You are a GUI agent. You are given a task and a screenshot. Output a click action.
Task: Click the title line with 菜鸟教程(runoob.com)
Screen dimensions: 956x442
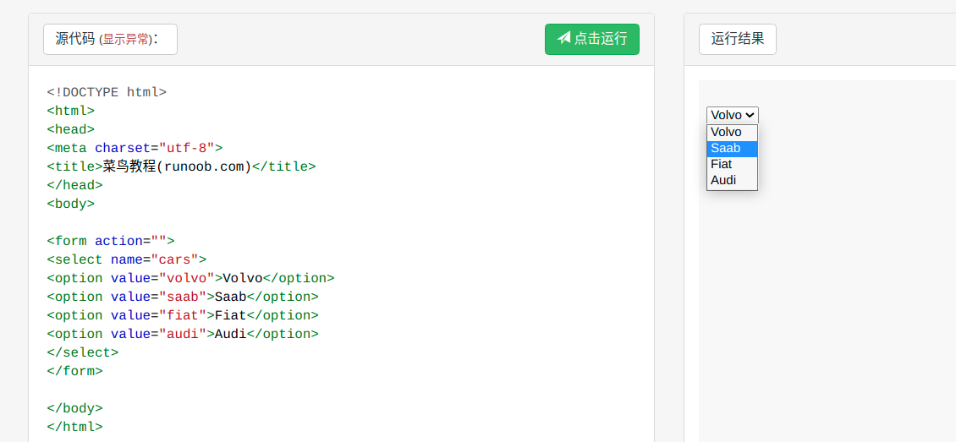click(x=181, y=166)
